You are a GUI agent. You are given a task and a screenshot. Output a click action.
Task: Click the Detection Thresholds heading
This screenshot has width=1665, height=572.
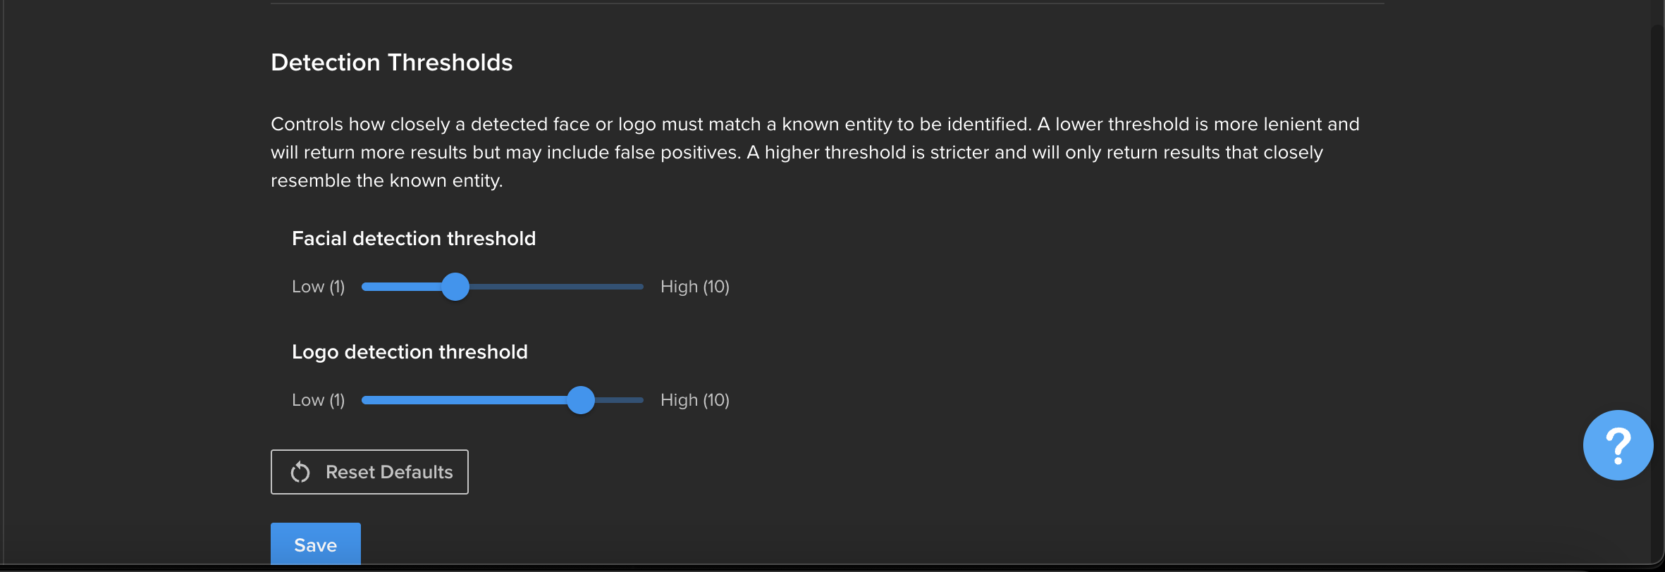pos(392,63)
